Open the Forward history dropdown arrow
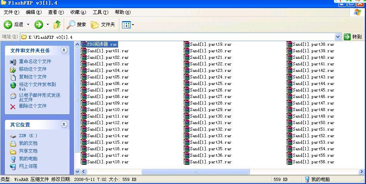This screenshot has height=184, width=366. pos(48,25)
